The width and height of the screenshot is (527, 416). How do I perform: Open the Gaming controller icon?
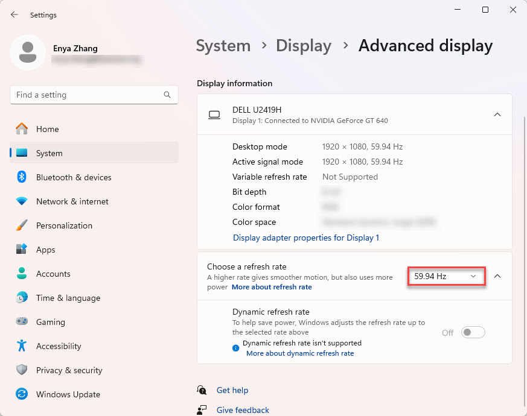[x=22, y=322]
